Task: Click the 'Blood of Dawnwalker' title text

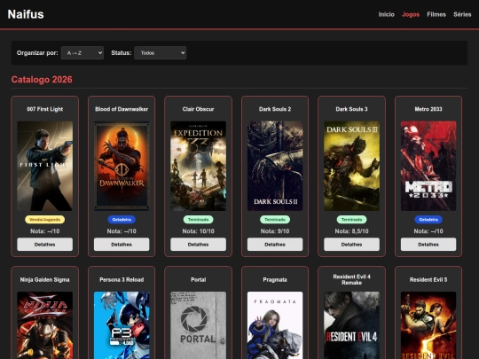Action: pyautogui.click(x=122, y=109)
